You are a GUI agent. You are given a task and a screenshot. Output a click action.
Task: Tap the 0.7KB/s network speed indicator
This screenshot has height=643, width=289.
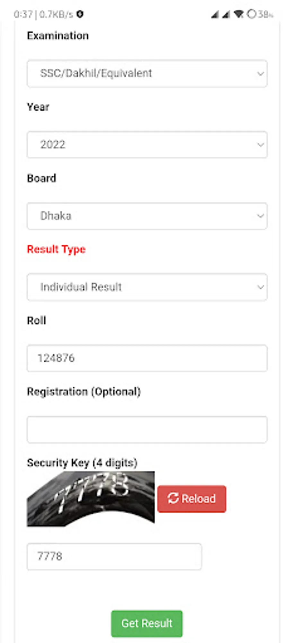point(56,14)
